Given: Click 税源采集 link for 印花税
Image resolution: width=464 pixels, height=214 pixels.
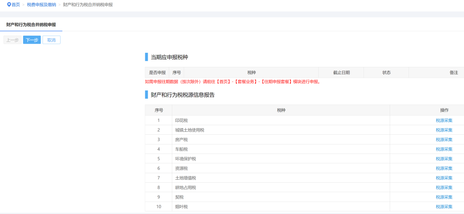Looking at the screenshot, I should [x=444, y=121].
